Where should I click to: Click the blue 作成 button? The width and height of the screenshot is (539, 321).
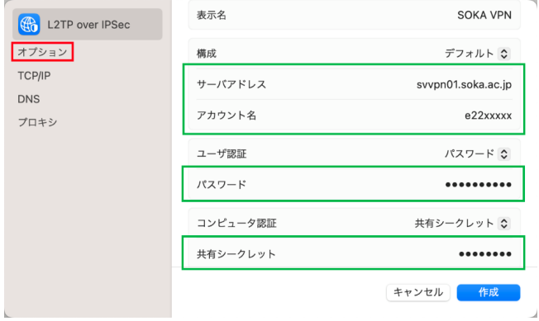[489, 293]
